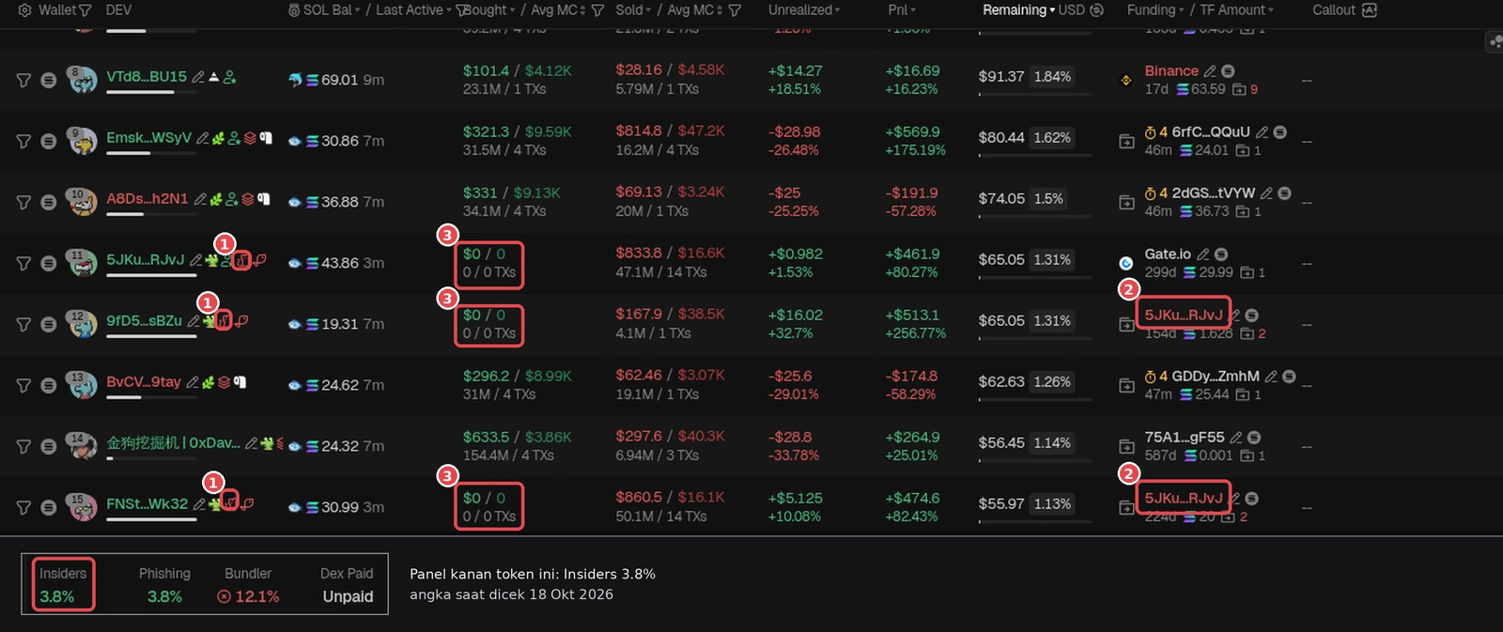Filter trades by the VTd8...BU15 wallet row
1503x632 pixels.
pyautogui.click(x=23, y=81)
